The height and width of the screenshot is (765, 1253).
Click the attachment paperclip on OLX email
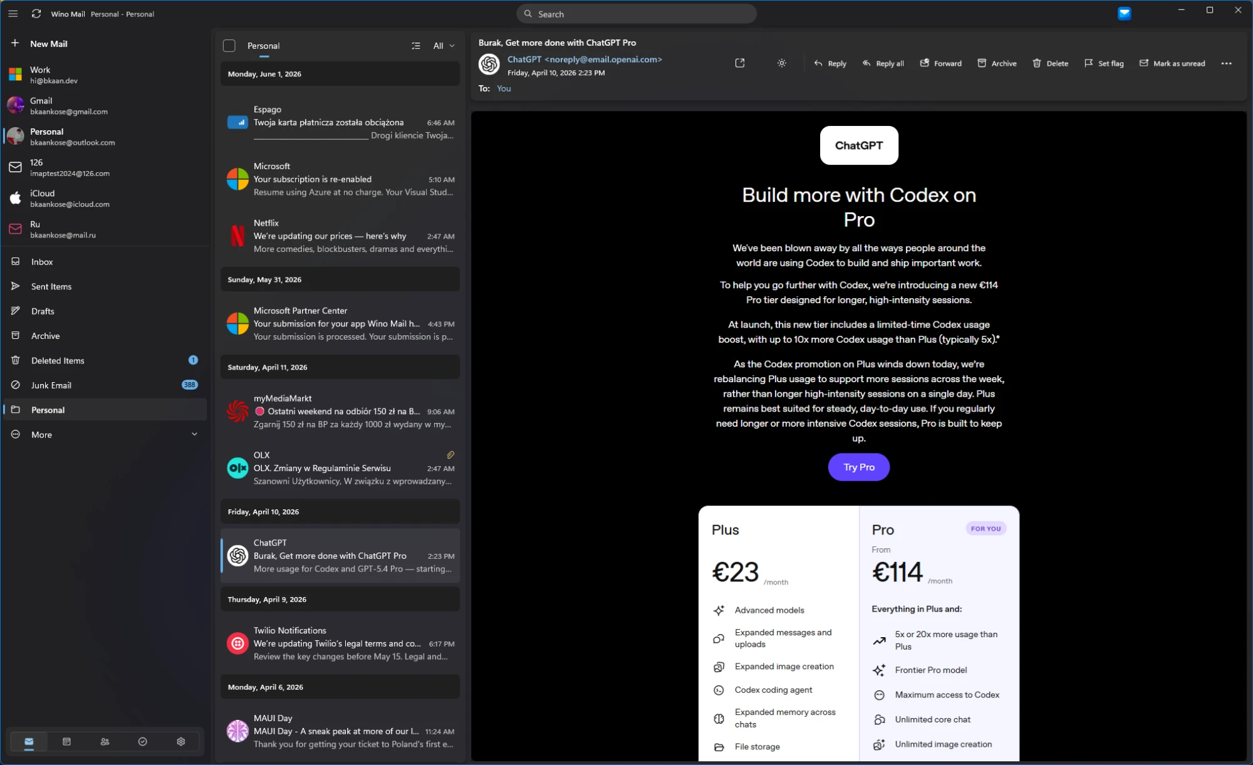click(450, 455)
